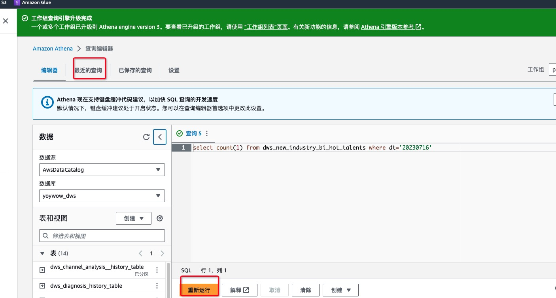Screen dimensions: 556x298
Task: Refresh the 数据 panel
Action: (146, 137)
